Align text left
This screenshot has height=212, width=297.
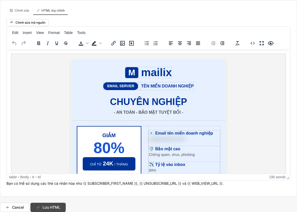pos(171,43)
